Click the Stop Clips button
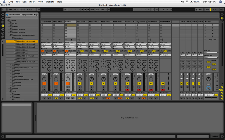This screenshot has height=140, width=225. [x=211, y=39]
